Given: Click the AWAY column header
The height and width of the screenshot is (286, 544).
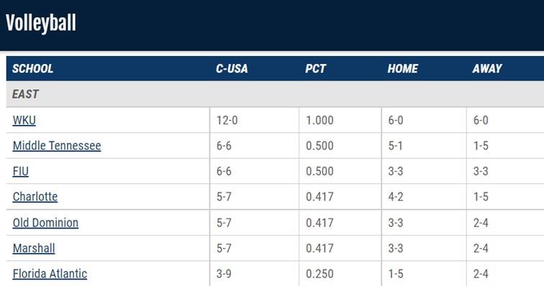Looking at the screenshot, I should click(487, 69).
